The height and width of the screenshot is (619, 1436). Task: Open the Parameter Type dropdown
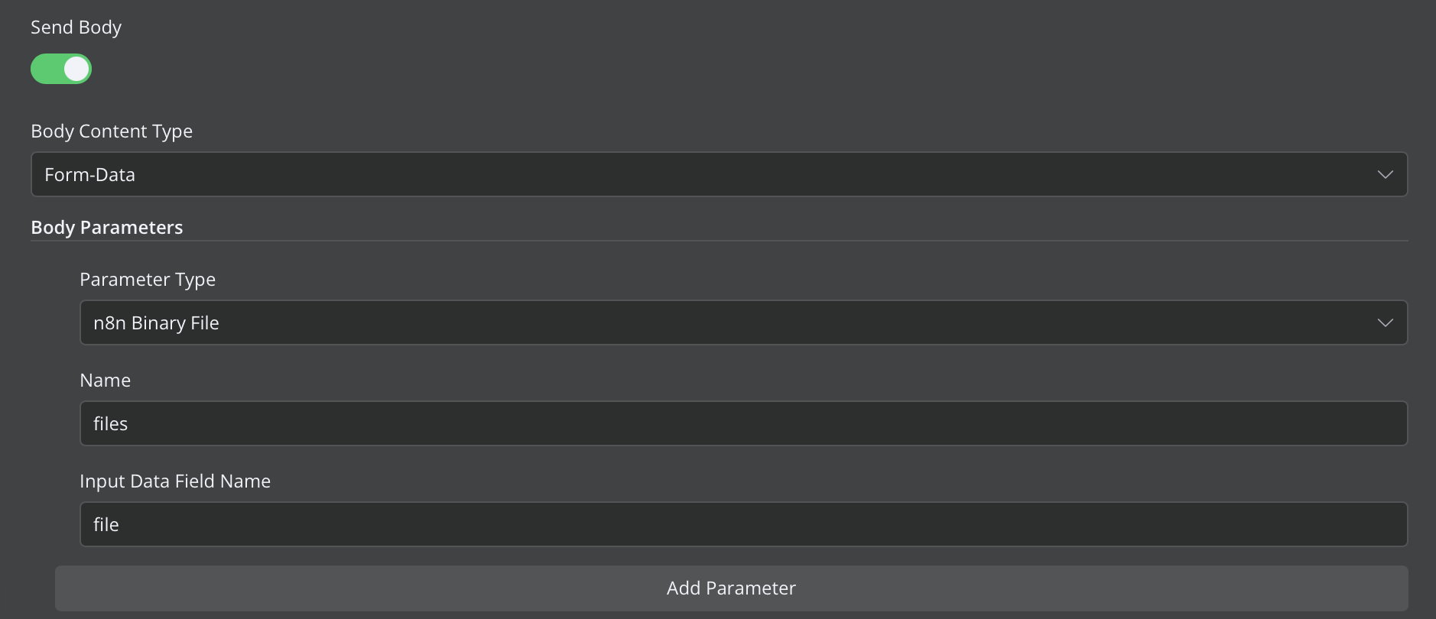(x=743, y=322)
